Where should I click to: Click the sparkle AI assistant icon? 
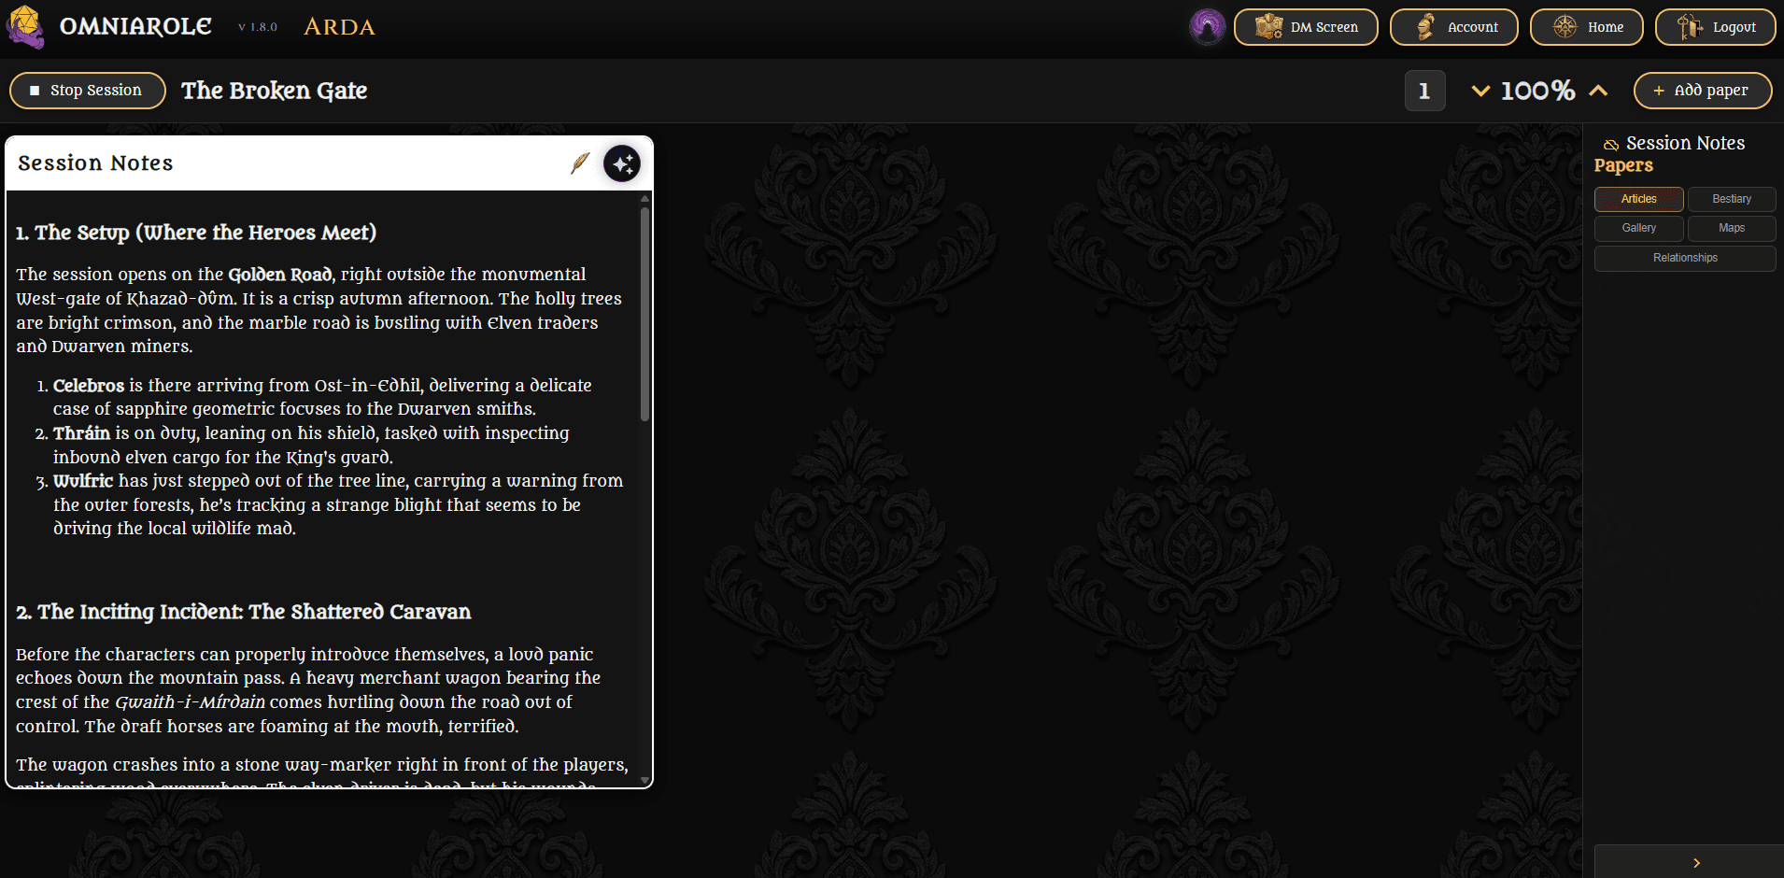pyautogui.click(x=622, y=163)
